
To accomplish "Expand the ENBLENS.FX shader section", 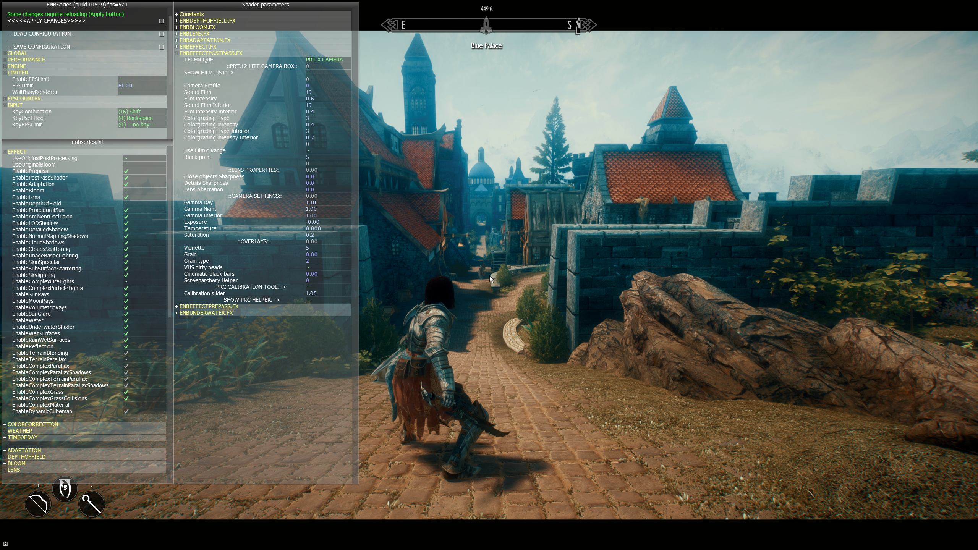I will tap(177, 34).
